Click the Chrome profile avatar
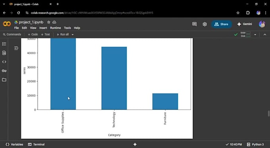This screenshot has width=270, height=148. point(258,13)
